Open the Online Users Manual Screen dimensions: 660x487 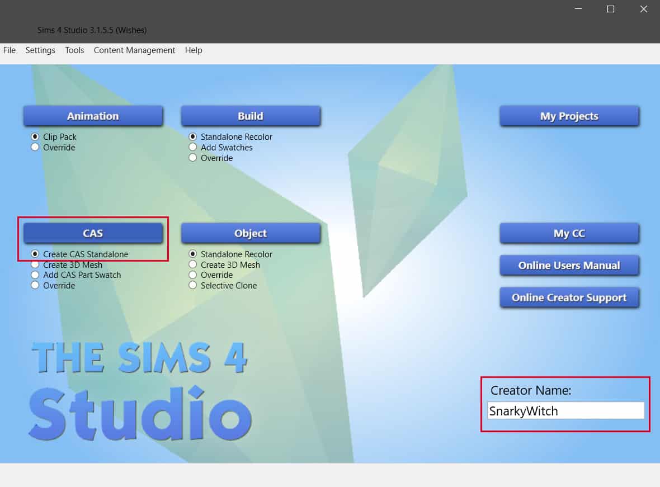569,265
